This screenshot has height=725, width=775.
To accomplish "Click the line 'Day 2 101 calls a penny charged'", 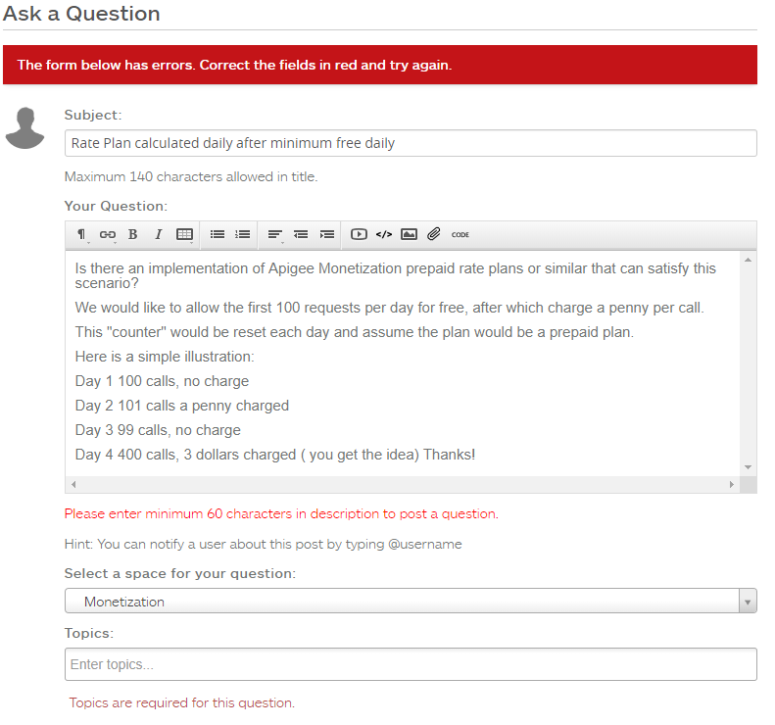I will 182,406.
